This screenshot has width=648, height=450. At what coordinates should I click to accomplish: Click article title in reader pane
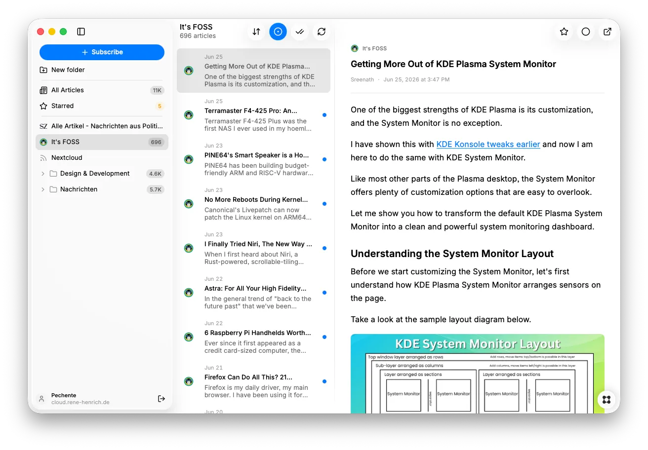click(x=453, y=64)
